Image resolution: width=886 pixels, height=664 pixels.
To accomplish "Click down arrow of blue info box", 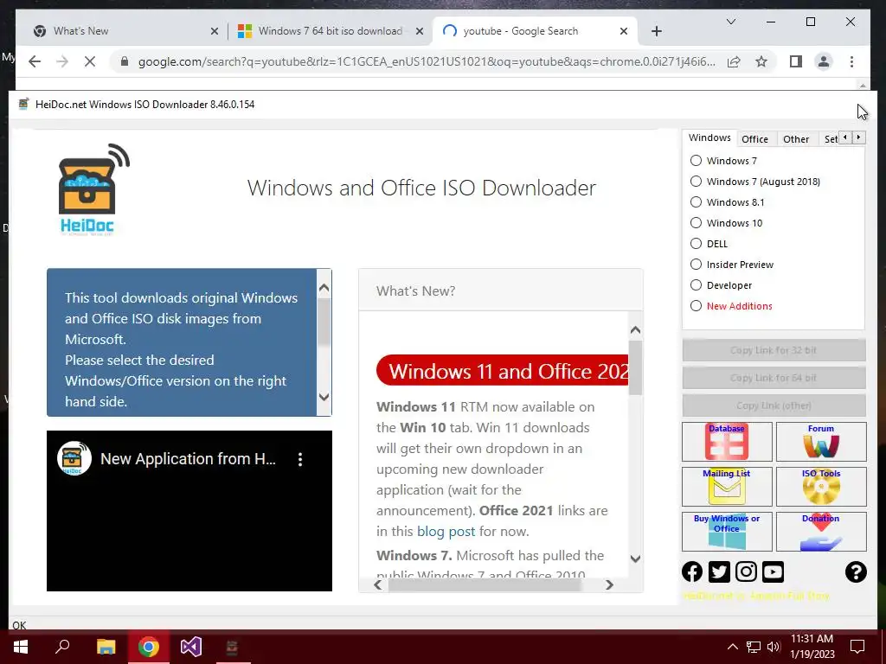I will 324,397.
